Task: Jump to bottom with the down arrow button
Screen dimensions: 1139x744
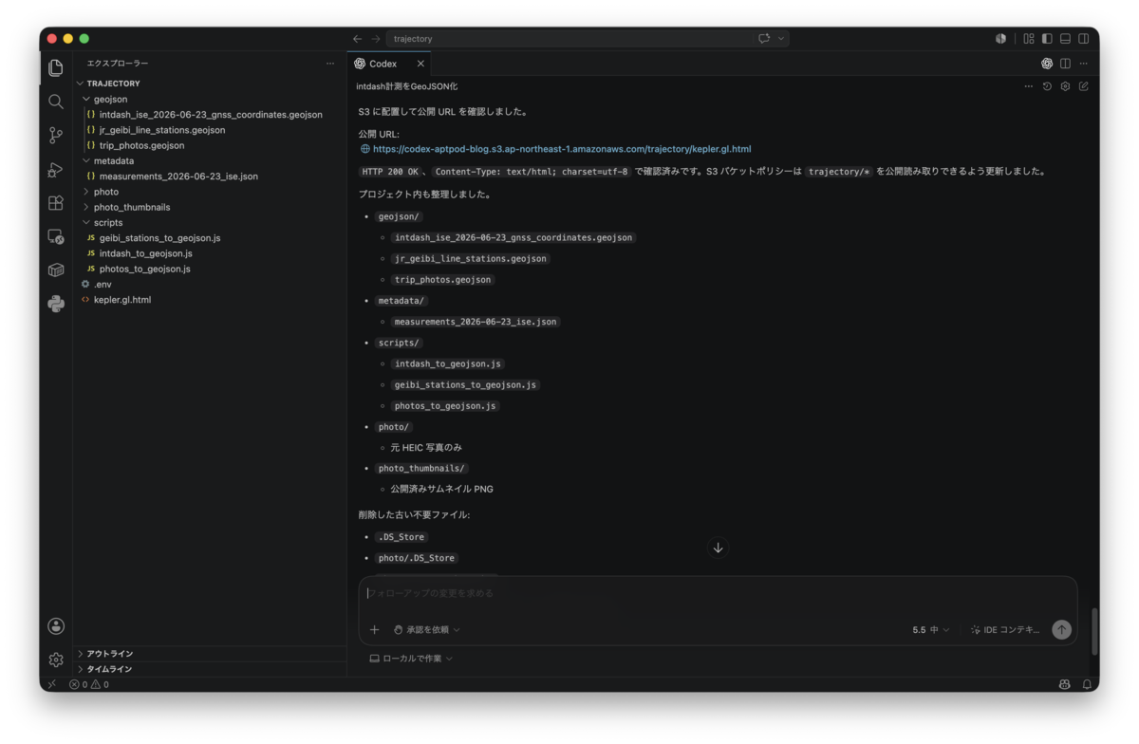Action: pyautogui.click(x=718, y=548)
